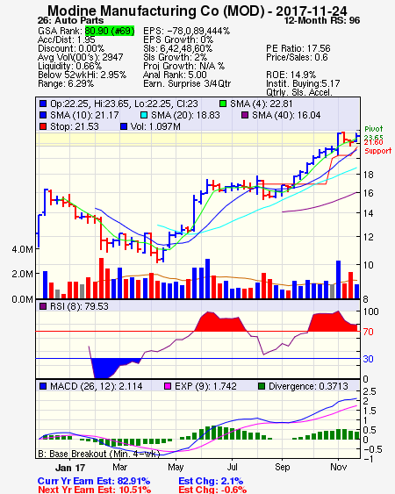The height and width of the screenshot is (494, 395).
Task: Click the 4.0M volume axis label
Action: [22, 249]
